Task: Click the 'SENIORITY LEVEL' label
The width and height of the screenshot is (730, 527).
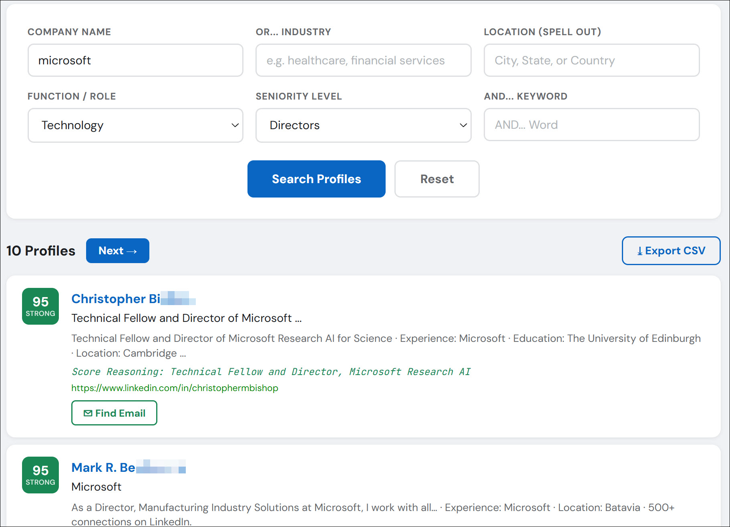Action: point(299,96)
